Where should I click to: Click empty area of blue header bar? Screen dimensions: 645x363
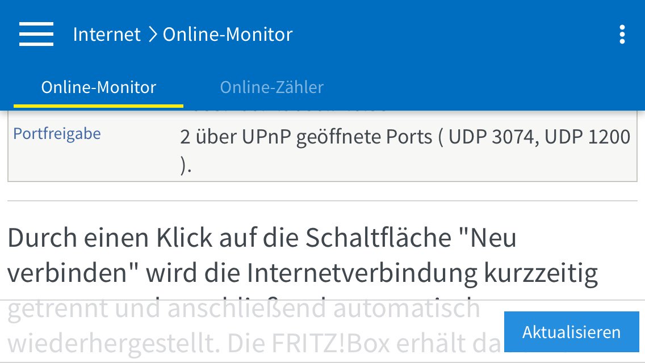point(454,35)
